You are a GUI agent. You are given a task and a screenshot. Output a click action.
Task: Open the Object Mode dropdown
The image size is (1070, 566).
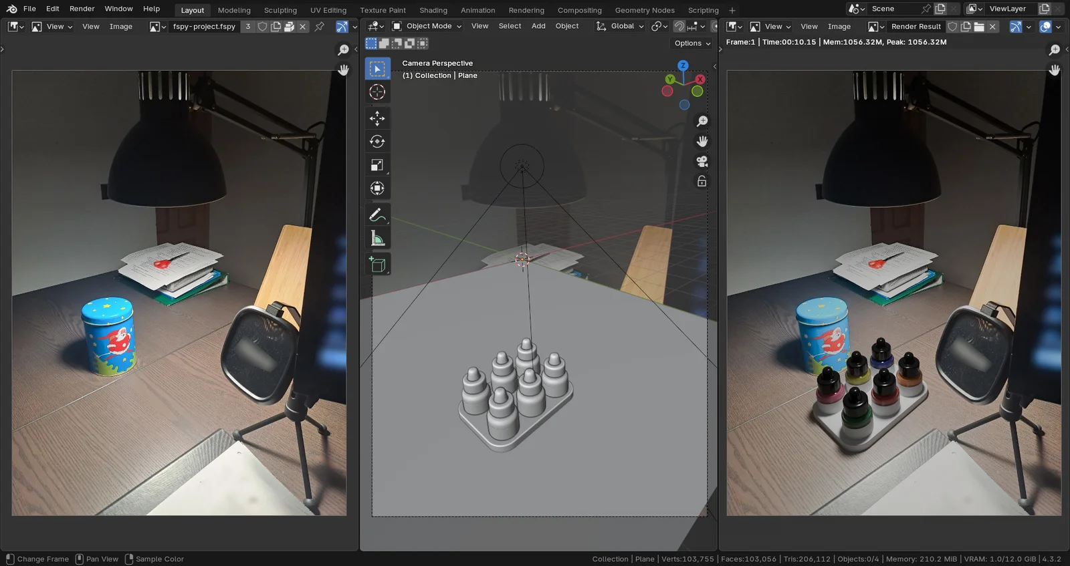pyautogui.click(x=427, y=26)
